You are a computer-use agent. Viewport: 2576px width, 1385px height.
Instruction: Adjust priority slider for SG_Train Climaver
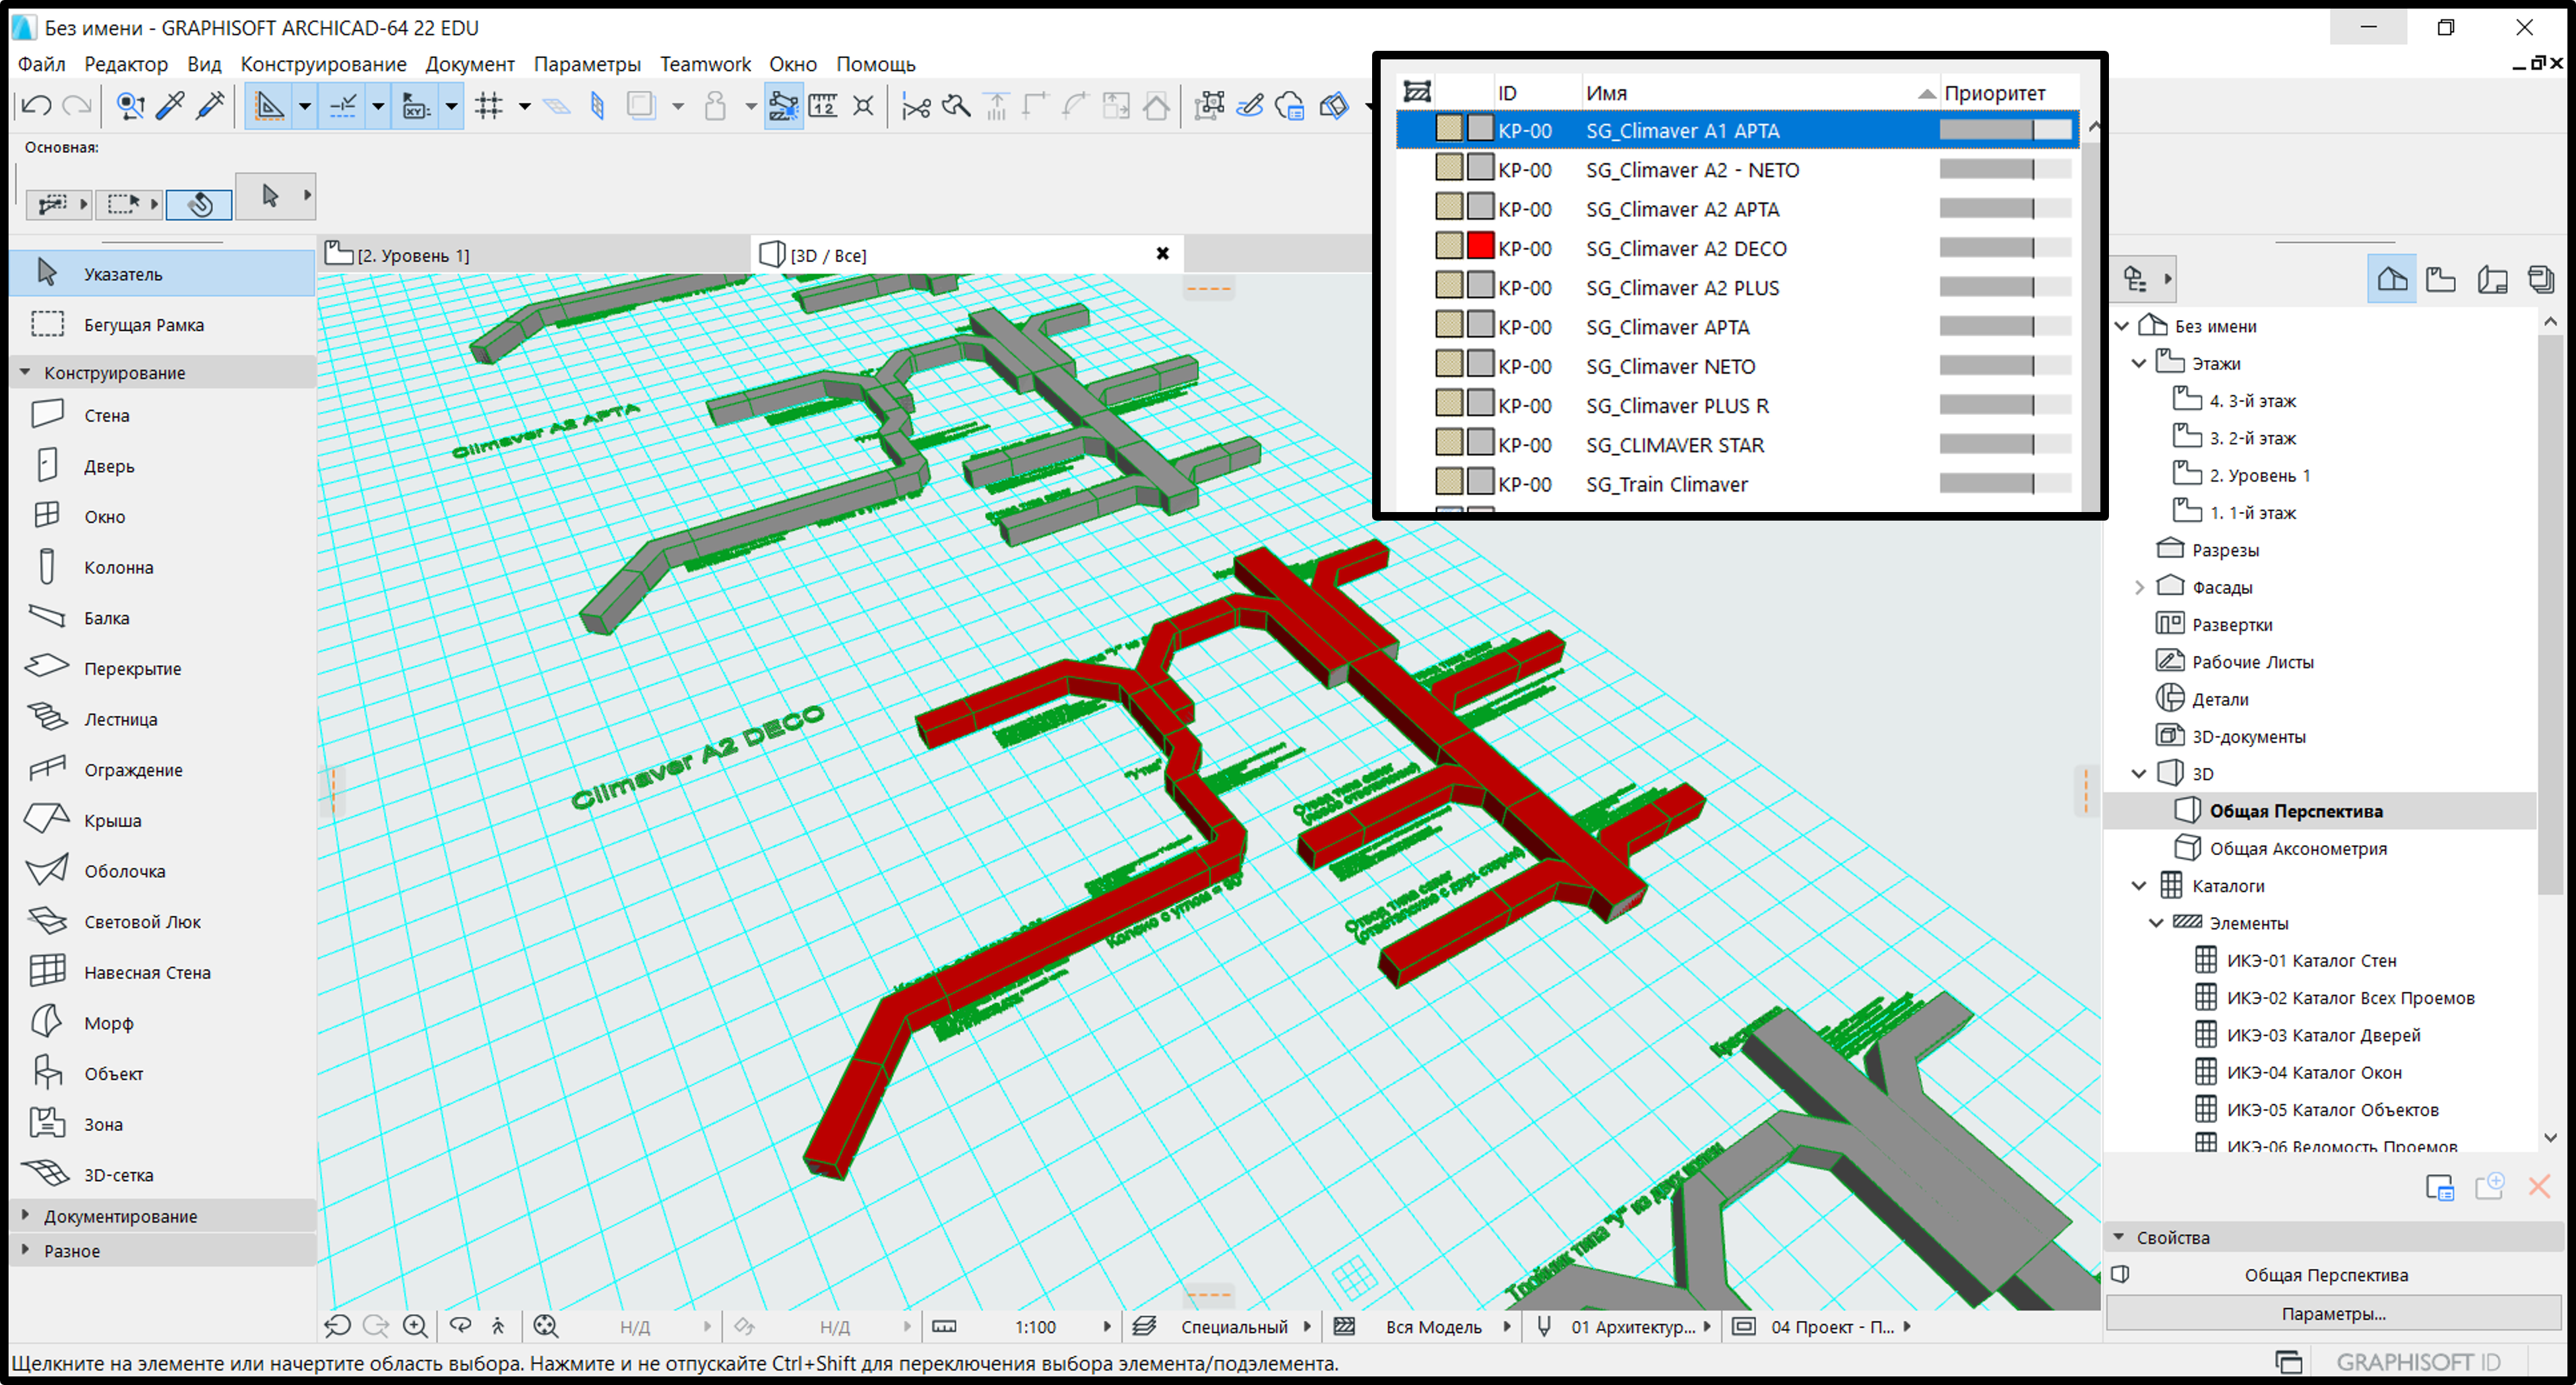coord(2005,484)
